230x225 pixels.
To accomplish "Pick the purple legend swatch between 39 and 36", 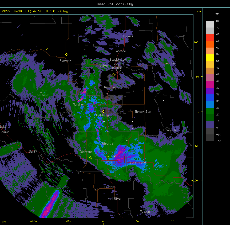I will click(x=210, y=91).
